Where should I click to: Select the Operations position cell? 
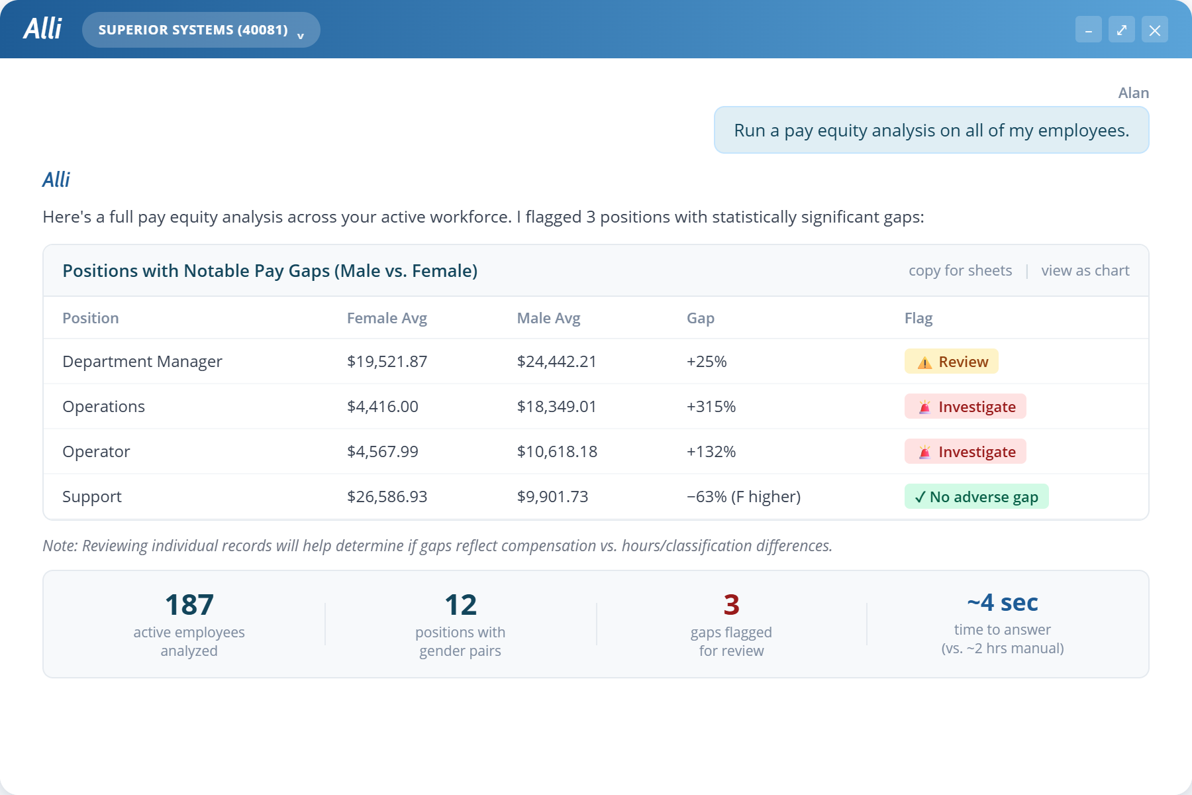pyautogui.click(x=103, y=406)
